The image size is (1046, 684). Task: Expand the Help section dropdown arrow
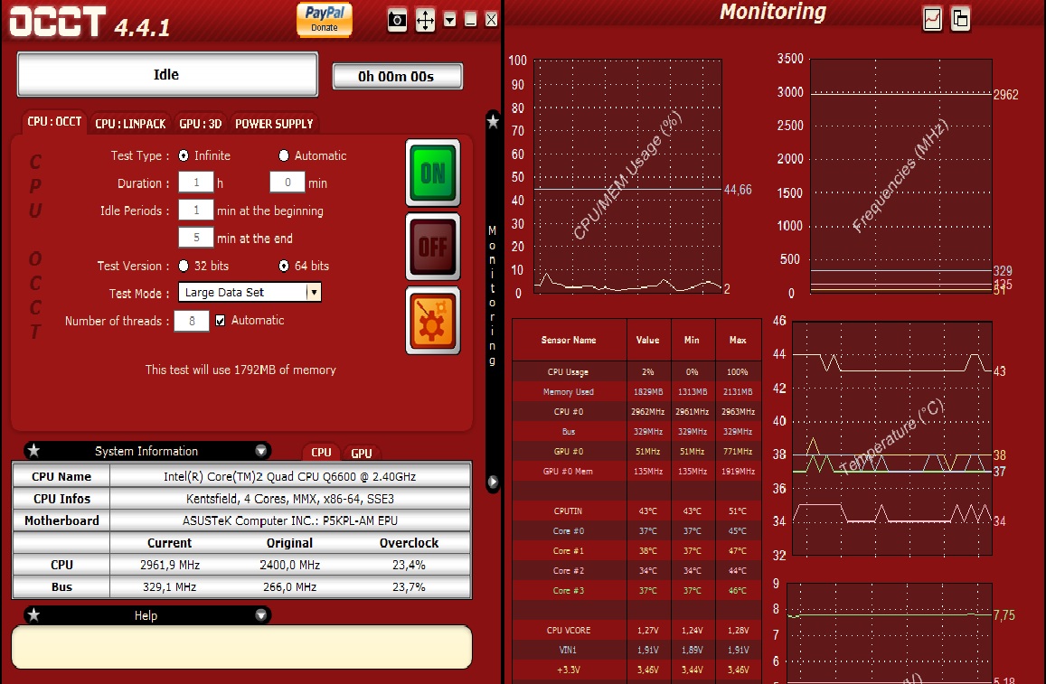coord(261,614)
